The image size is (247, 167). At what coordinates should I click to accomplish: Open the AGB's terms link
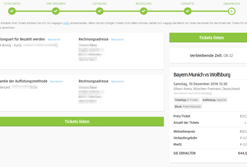[x=67, y=23]
